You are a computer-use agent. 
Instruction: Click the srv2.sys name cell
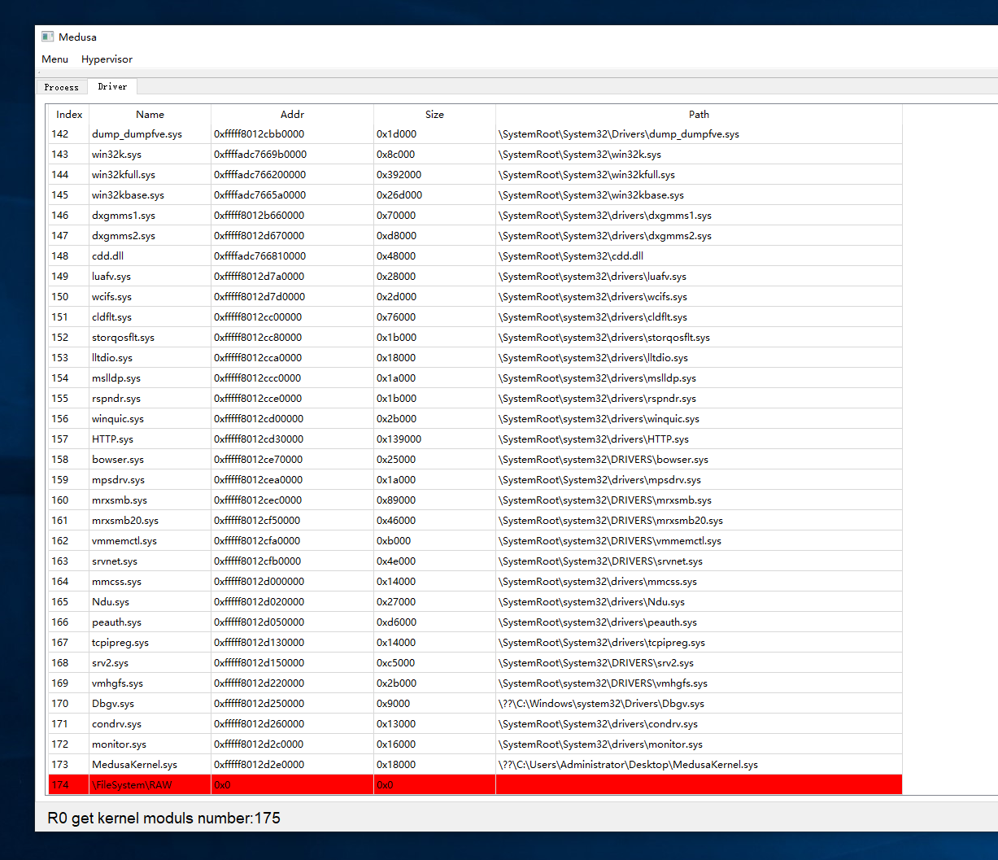[x=150, y=663]
